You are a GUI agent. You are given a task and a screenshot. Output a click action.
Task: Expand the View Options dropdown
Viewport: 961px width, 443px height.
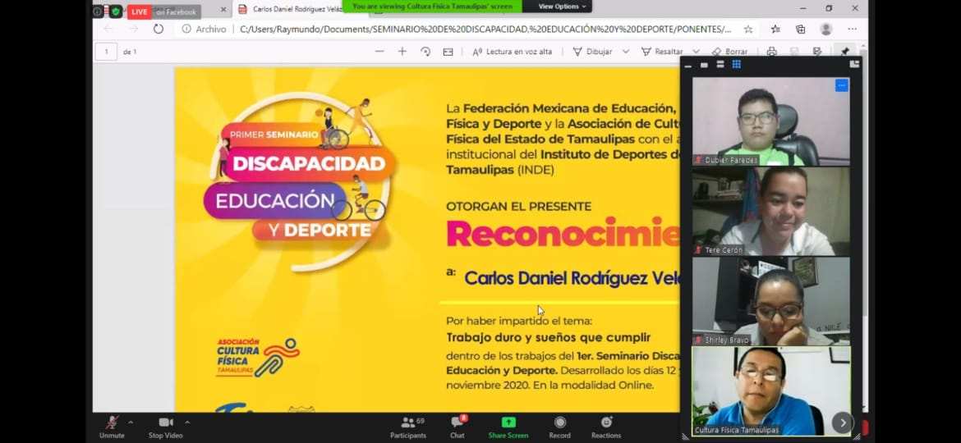coord(563,7)
